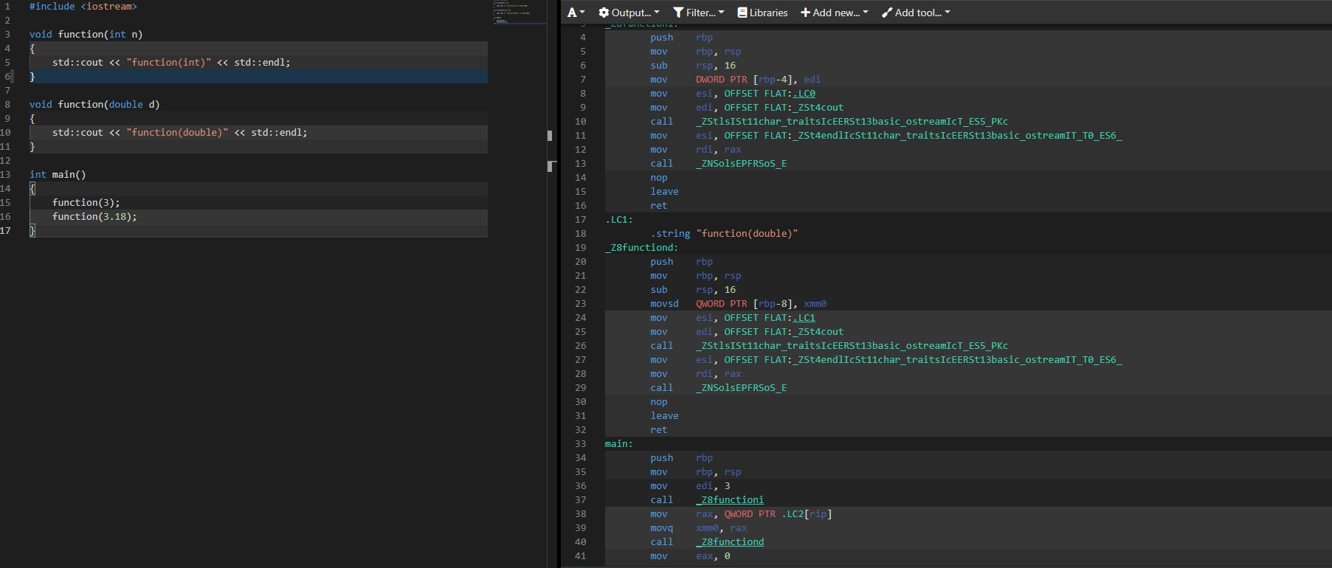Screen dimensions: 1332x568
Task: Follow the .LC0 label link in assembly
Action: coord(804,94)
